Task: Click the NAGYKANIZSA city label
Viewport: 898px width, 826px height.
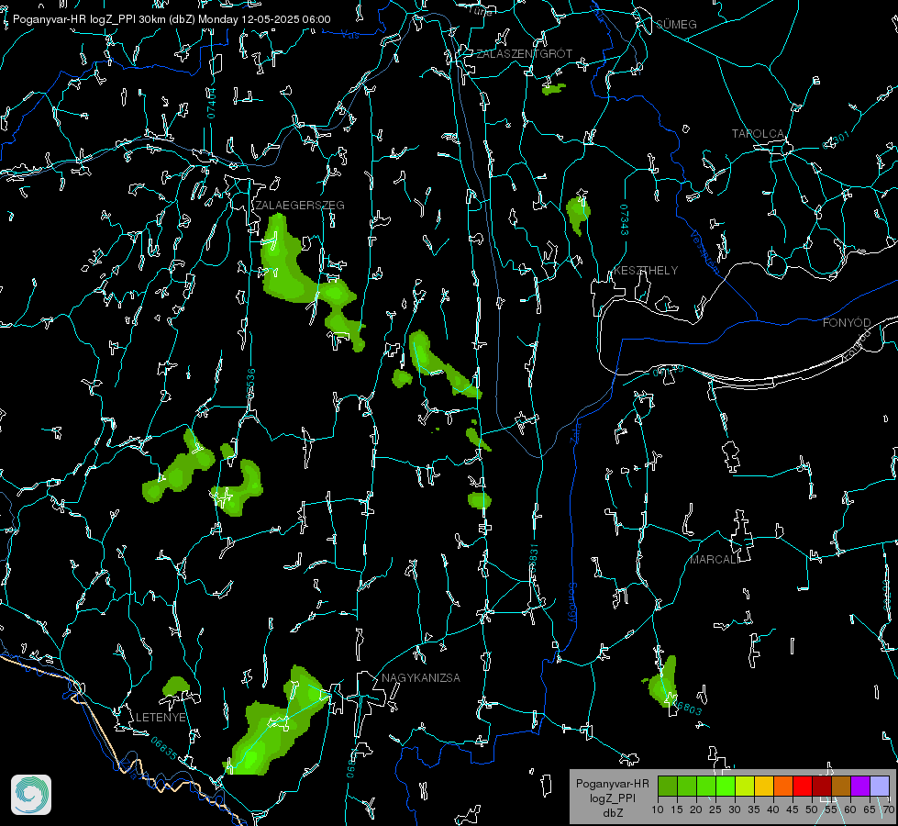Action: 421,678
